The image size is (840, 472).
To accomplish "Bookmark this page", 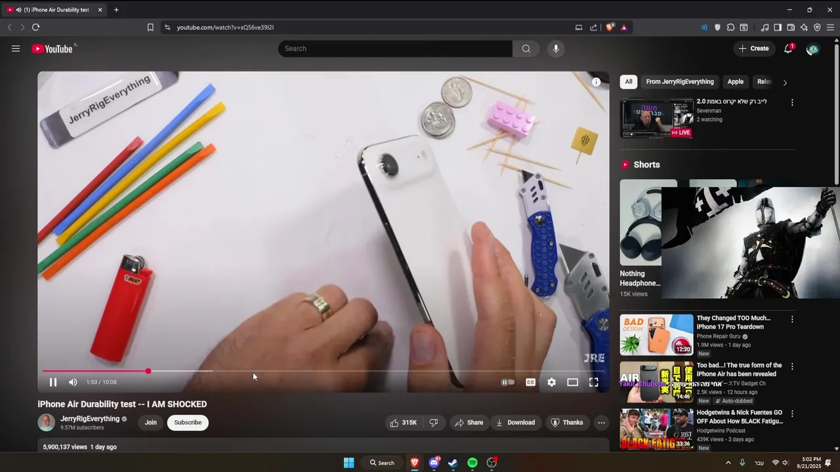I will [x=150, y=28].
